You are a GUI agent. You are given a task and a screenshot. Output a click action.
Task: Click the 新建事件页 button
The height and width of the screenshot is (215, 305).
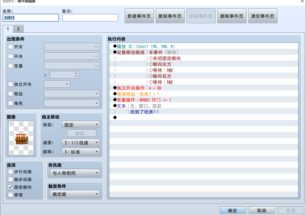click(x=139, y=16)
